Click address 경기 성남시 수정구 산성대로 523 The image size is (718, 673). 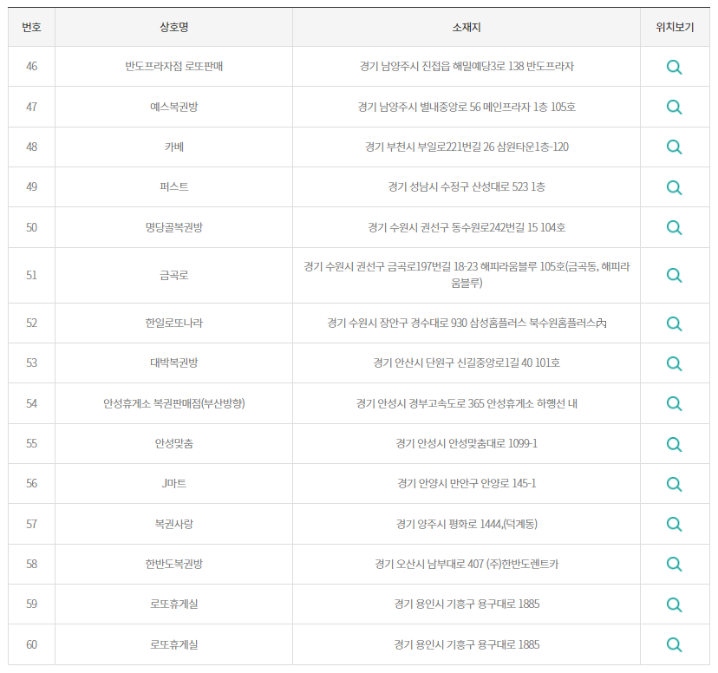tap(458, 186)
